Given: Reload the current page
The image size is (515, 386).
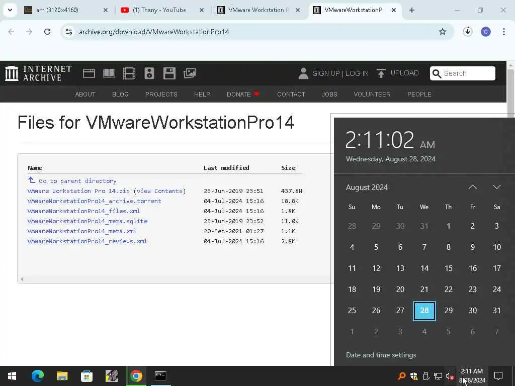Looking at the screenshot, I should pyautogui.click(x=47, y=32).
